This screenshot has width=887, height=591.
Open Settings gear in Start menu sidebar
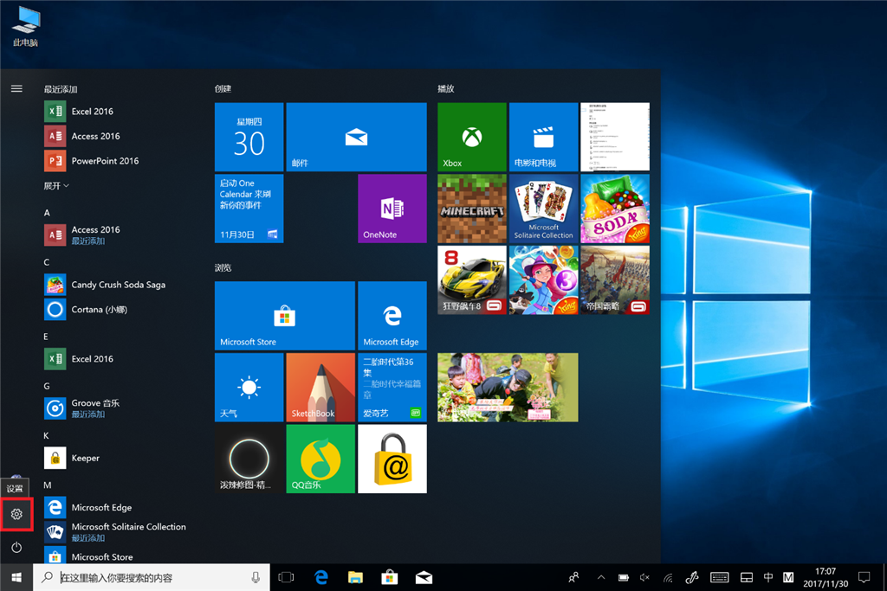(16, 514)
